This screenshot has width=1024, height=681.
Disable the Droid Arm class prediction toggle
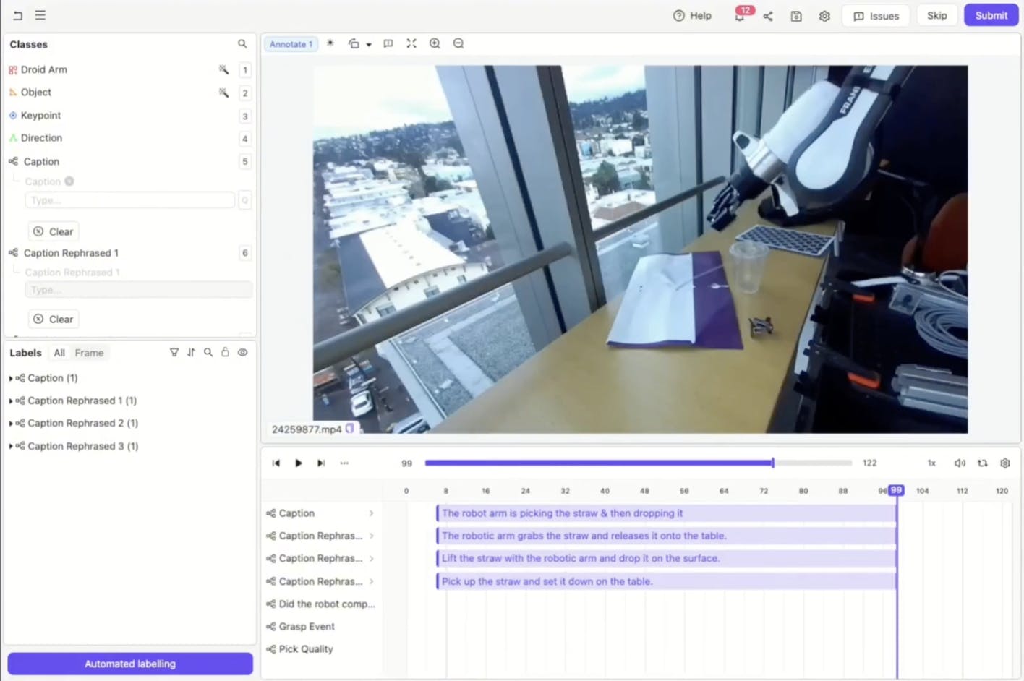223,69
